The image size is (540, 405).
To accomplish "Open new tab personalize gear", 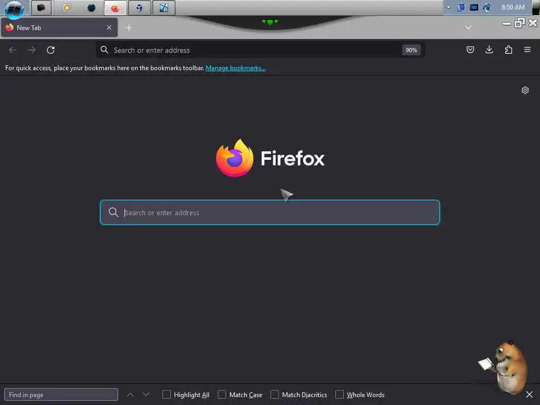I will 525,90.
